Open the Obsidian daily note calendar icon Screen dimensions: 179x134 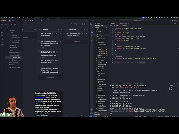(2, 36)
